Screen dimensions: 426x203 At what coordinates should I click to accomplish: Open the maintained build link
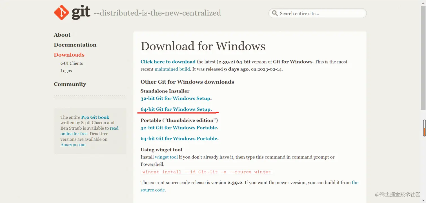pos(172,69)
